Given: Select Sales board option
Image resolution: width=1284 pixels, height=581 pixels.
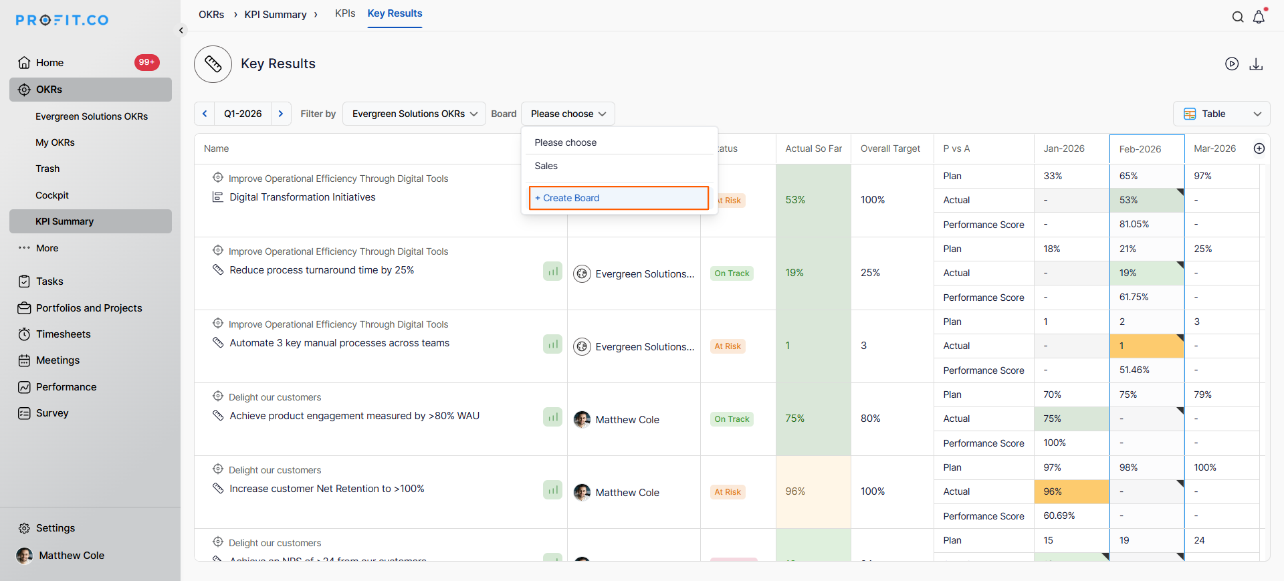Looking at the screenshot, I should [546, 166].
